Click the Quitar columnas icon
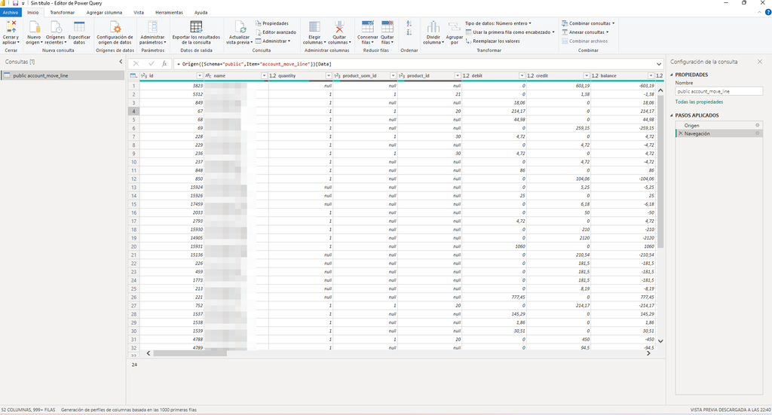 pyautogui.click(x=339, y=27)
